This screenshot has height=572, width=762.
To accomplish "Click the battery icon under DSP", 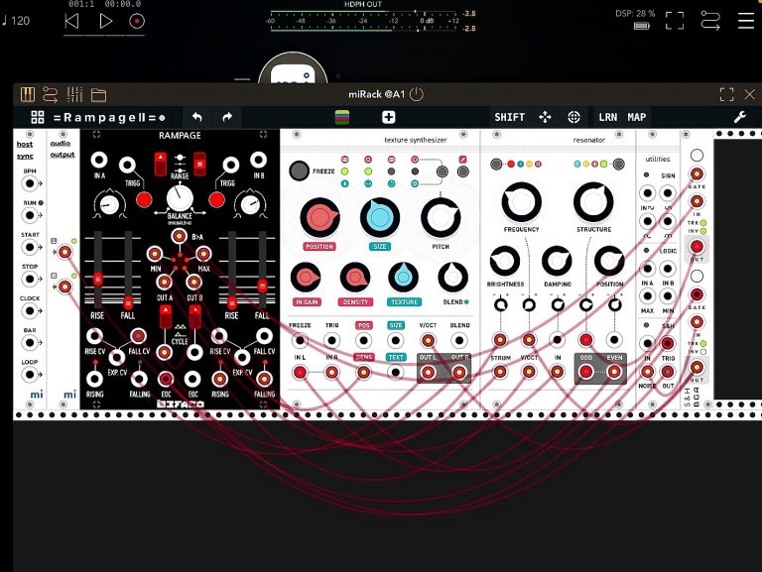I will click(x=642, y=26).
